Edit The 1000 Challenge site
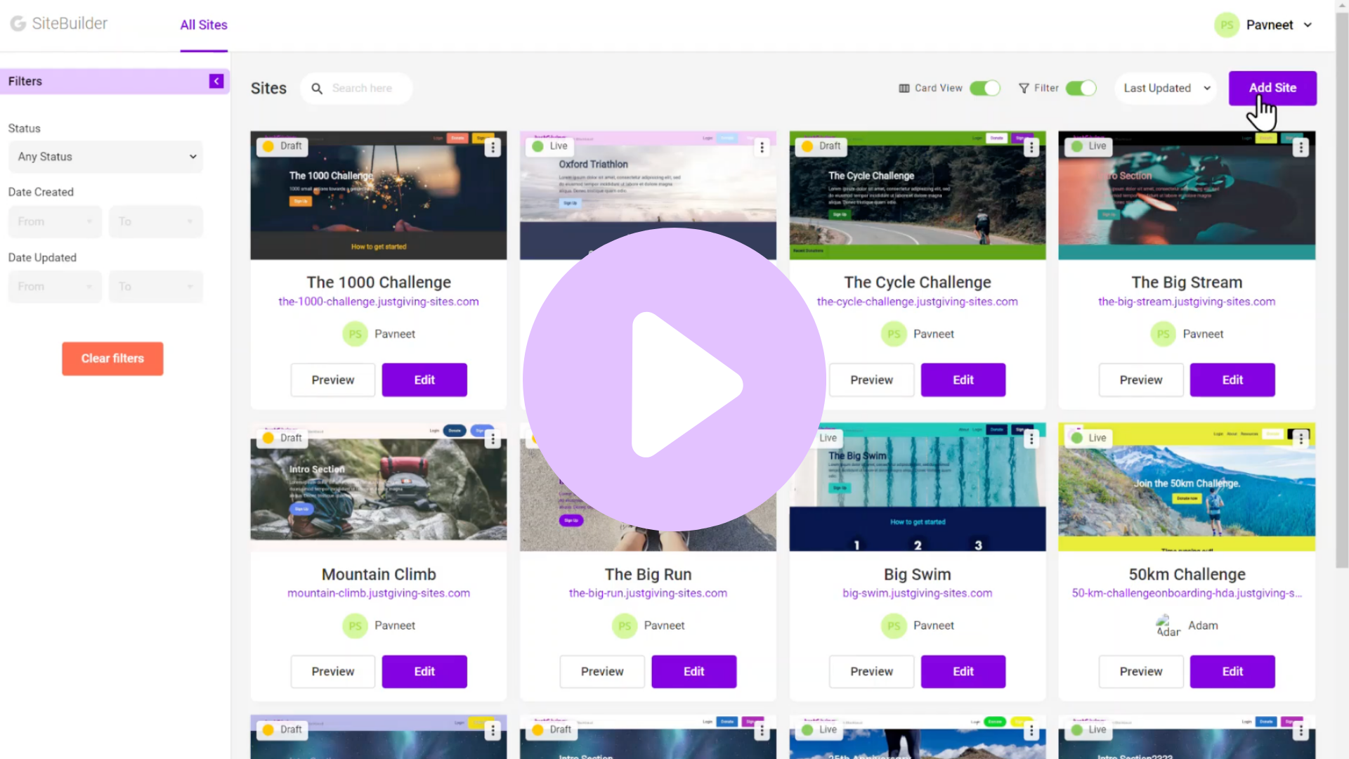The height and width of the screenshot is (759, 1349). [x=424, y=380]
